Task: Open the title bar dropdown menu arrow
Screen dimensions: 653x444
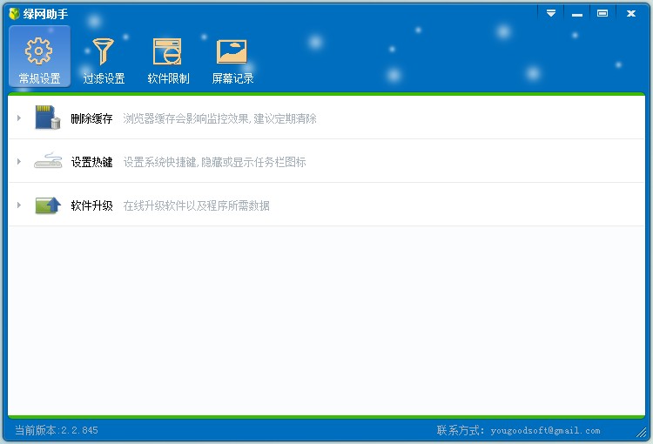Action: pos(551,13)
